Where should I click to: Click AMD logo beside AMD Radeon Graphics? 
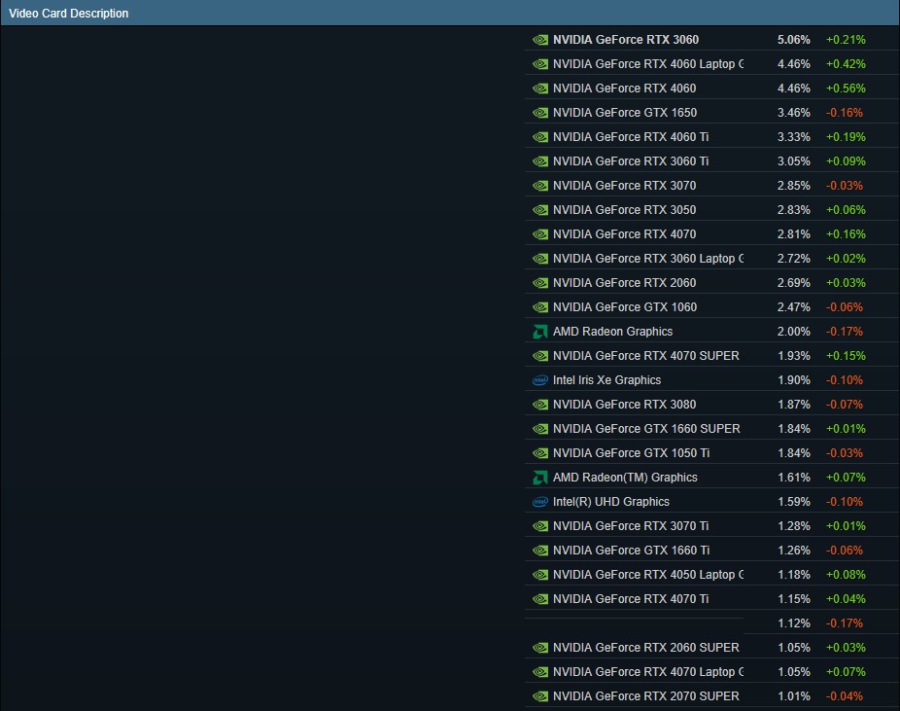(540, 332)
